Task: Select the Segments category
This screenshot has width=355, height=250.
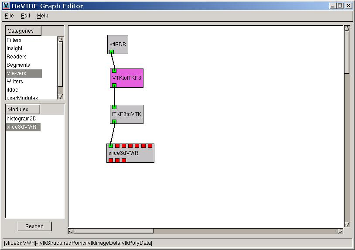Action: pyautogui.click(x=18, y=65)
